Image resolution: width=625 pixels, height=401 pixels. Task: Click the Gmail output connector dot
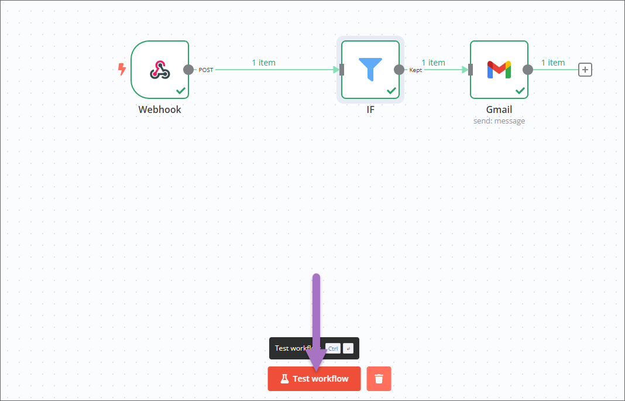coord(528,70)
